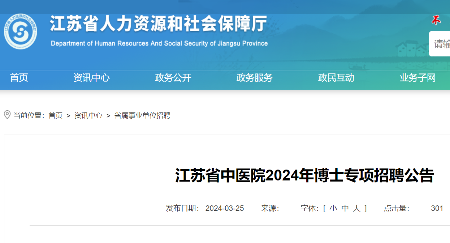Open the 政务服务 navigation menu item
450x243 pixels.
(255, 78)
